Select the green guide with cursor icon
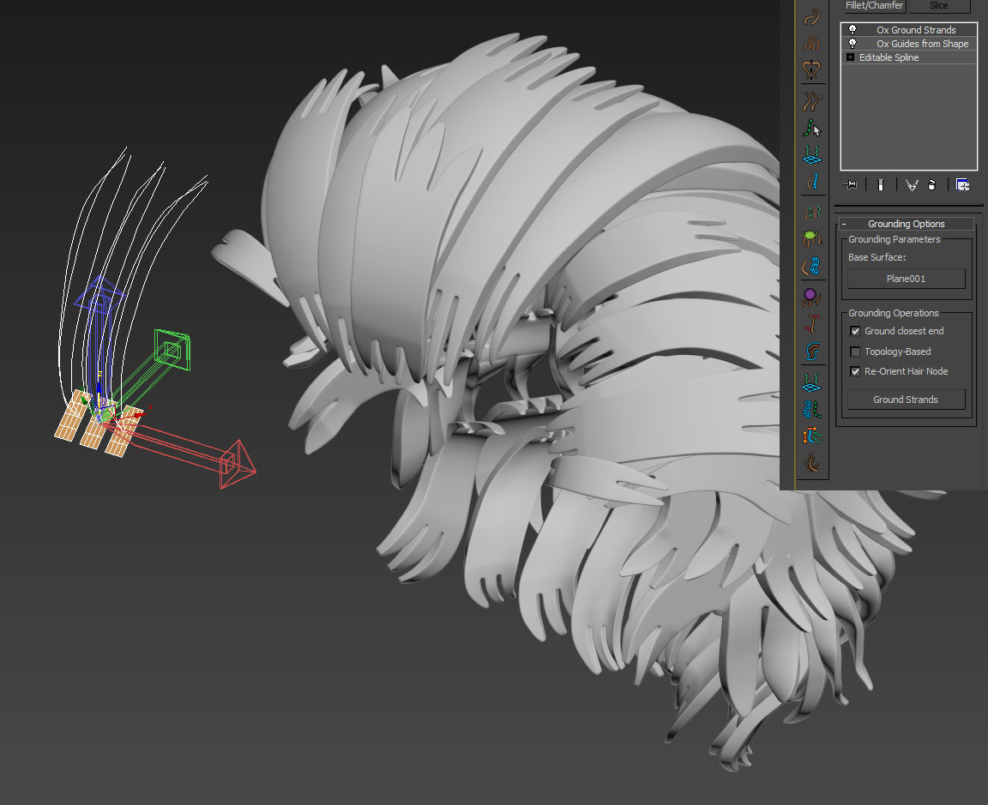This screenshot has width=988, height=805. pyautogui.click(x=812, y=129)
